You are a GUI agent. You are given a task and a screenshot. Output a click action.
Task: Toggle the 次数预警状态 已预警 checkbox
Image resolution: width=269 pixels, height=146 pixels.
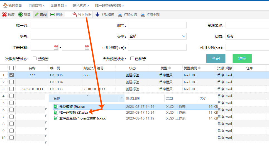click(35, 59)
